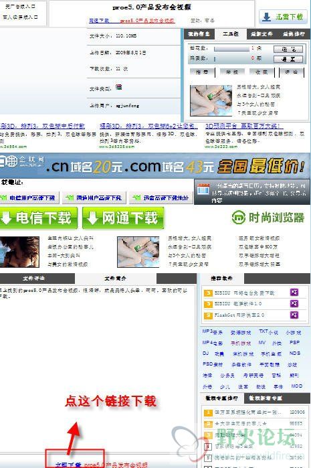This screenshot has width=311, height=468.
Task: Click the PSP category link
Action: [x=294, y=343]
